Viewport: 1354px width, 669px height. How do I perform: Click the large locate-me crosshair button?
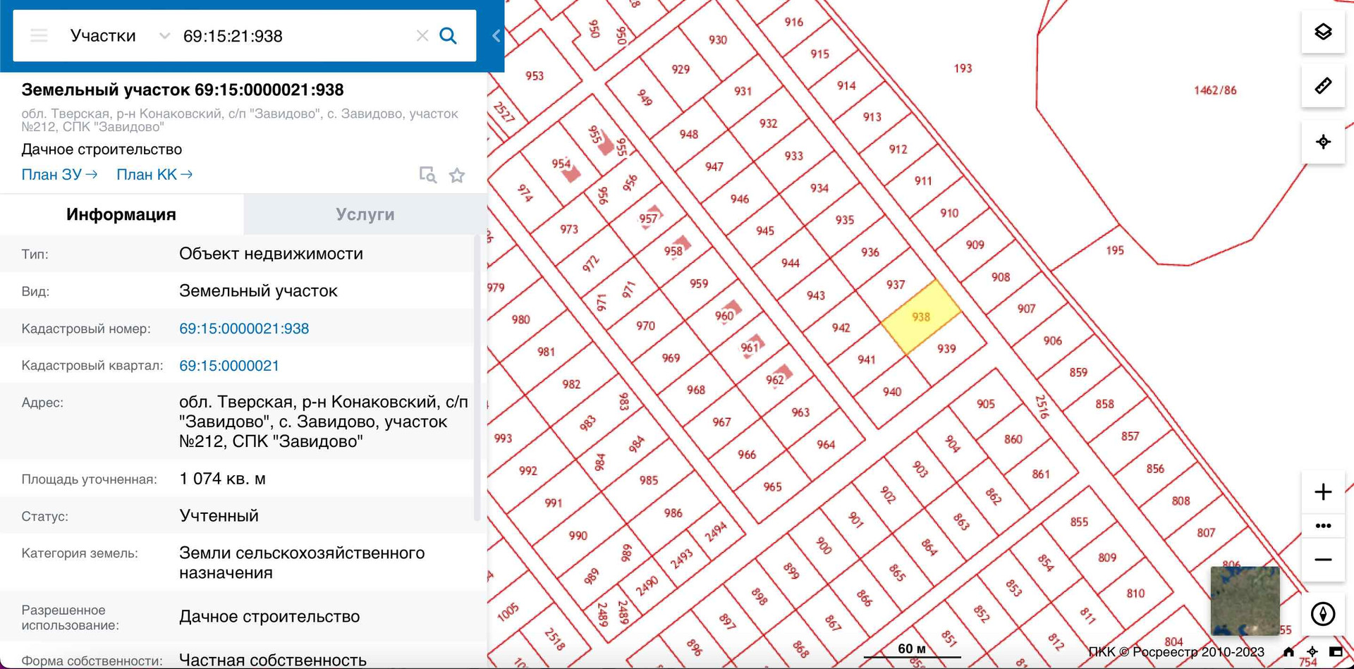click(x=1323, y=142)
